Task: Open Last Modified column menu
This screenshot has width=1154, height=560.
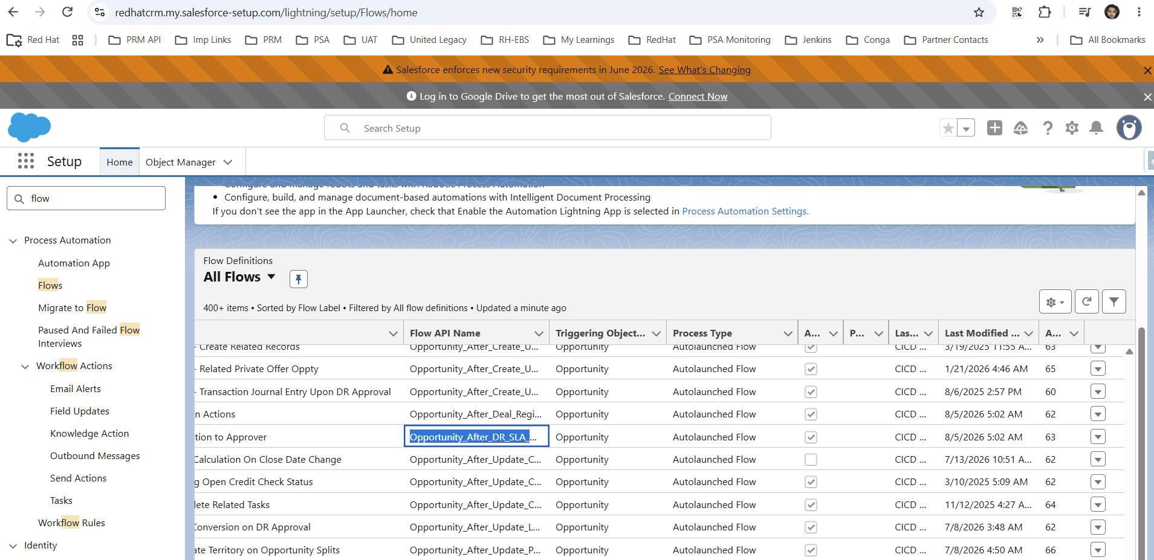Action: [x=1028, y=333]
